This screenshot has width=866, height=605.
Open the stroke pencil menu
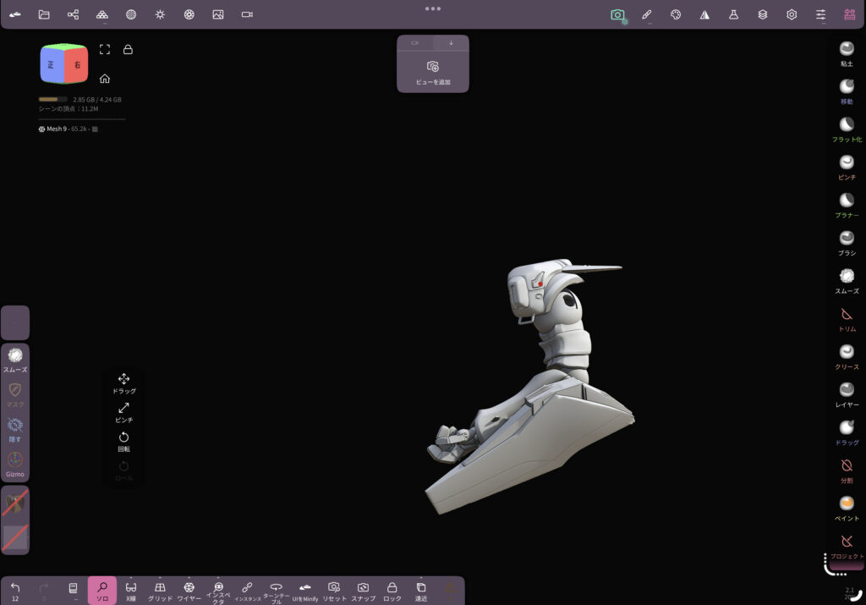point(647,15)
